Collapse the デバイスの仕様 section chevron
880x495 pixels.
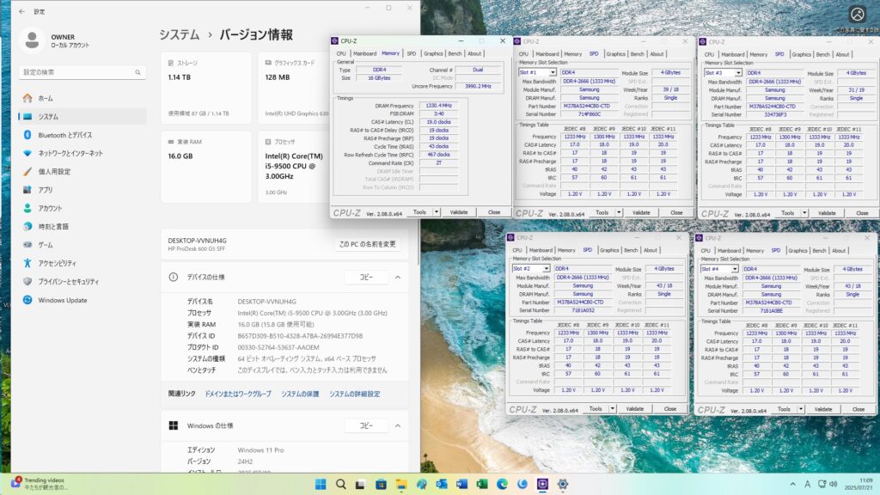click(397, 278)
